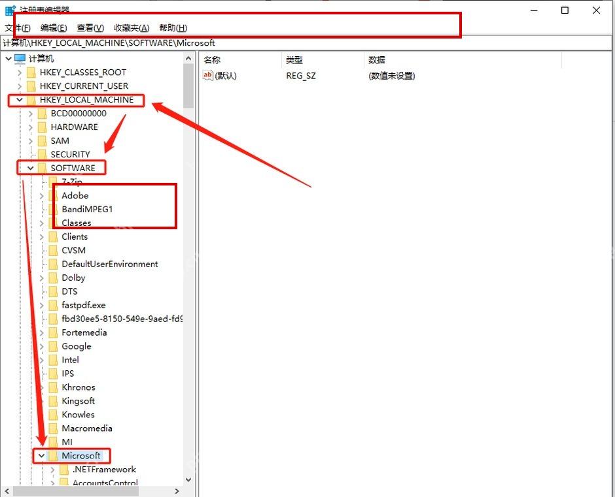
Task: Open the 帮助(H) menu
Action: click(173, 28)
